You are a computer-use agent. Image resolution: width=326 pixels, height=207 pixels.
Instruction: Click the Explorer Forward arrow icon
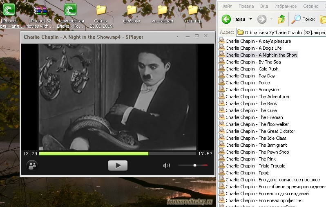[262, 19]
